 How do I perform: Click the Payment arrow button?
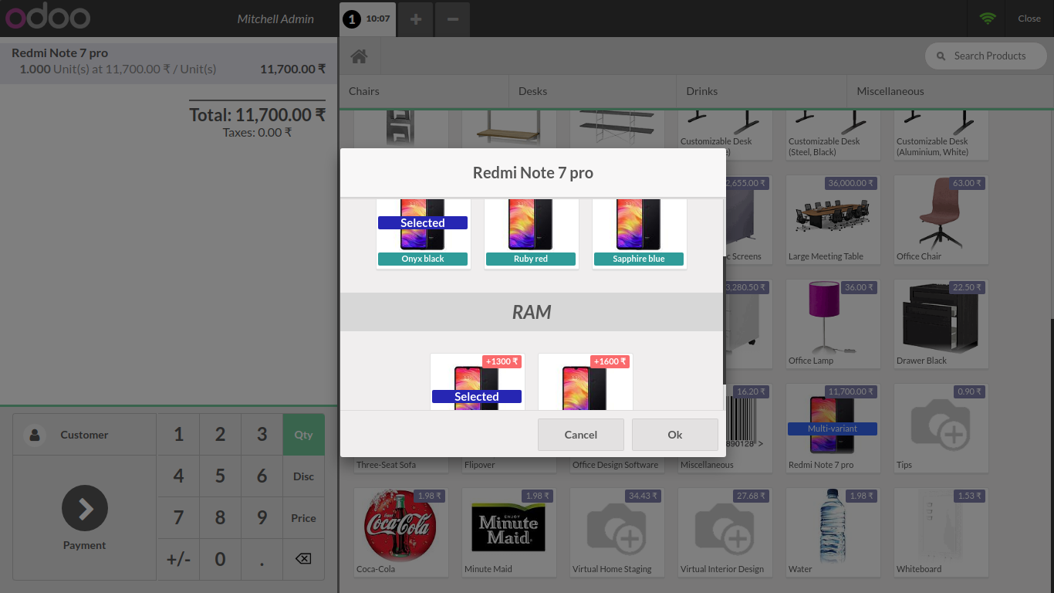[x=85, y=508]
